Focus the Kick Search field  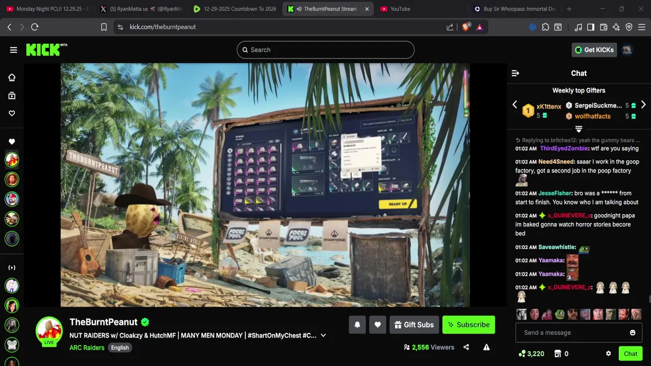tap(325, 50)
